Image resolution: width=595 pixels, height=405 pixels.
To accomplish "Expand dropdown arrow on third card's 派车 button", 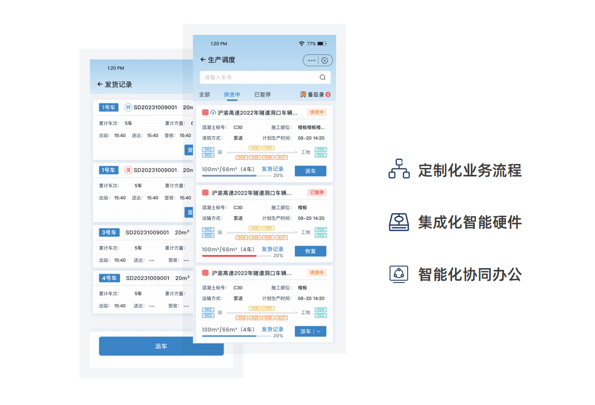I will (319, 331).
